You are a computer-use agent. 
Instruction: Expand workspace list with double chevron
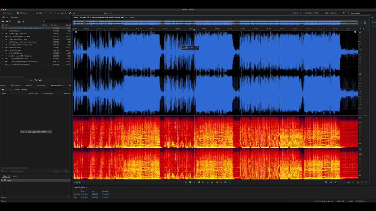[344, 13]
